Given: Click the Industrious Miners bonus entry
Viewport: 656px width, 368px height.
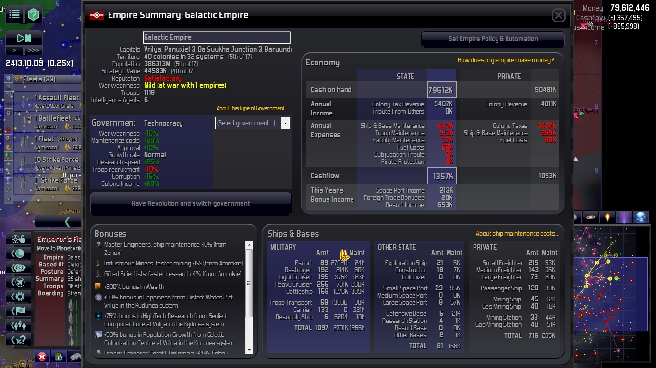Looking at the screenshot, I should pos(169,263).
